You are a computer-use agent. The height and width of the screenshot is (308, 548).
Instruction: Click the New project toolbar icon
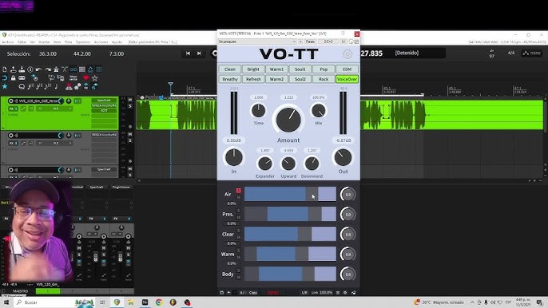5,69
